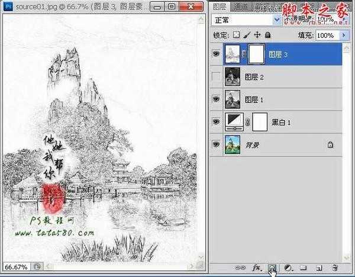Create a new layer group
Screen dimensions: 355x277
click(304, 268)
